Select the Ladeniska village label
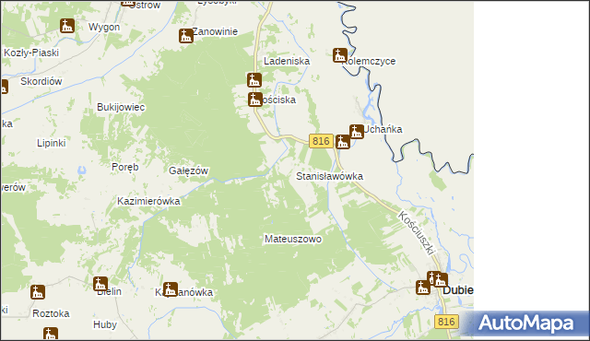Screen dimensions: 590x341 coord(287,61)
